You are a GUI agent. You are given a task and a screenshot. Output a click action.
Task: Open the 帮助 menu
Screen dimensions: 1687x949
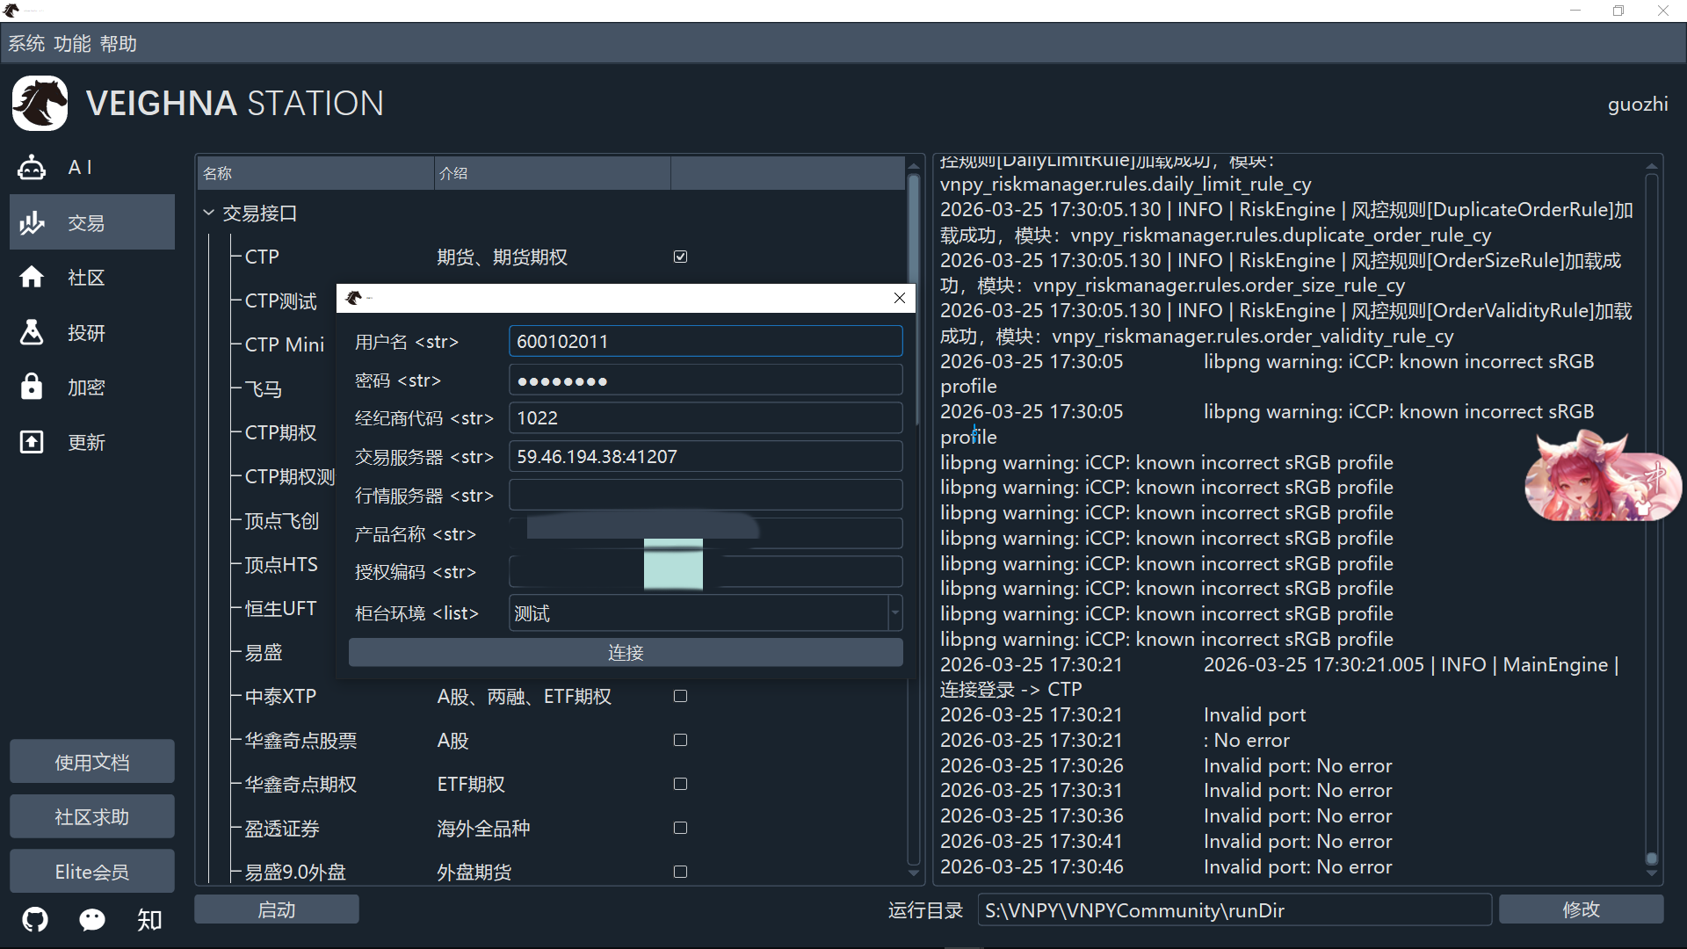coord(119,44)
